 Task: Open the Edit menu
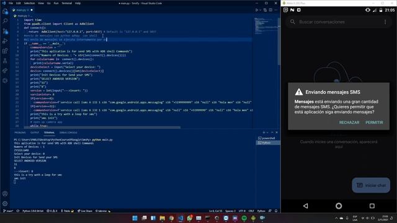pos(18,3)
